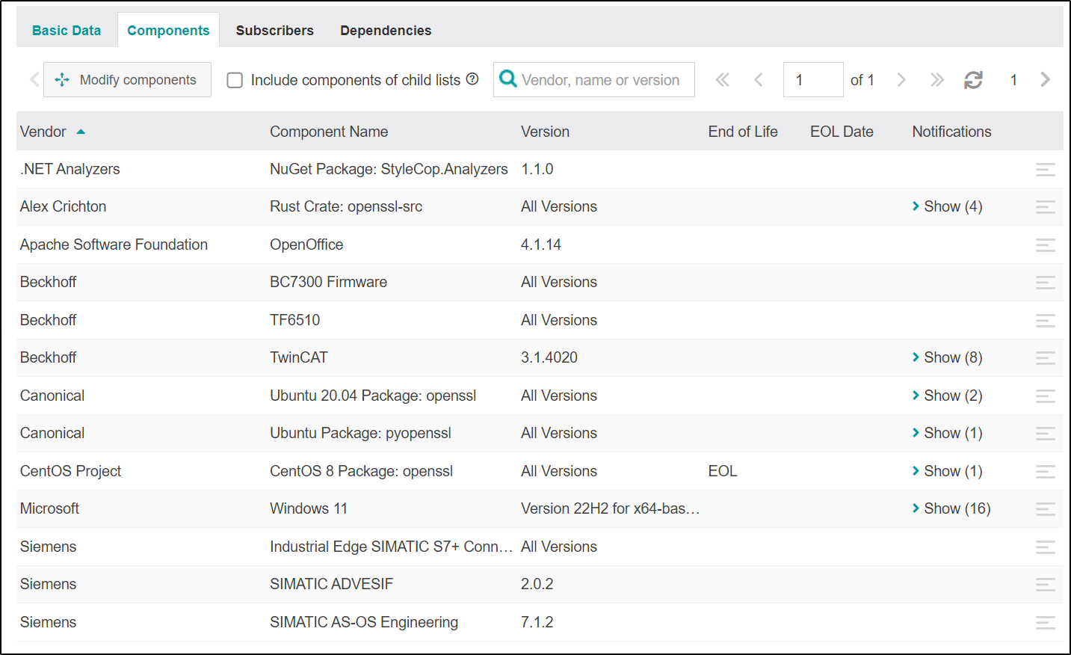The image size is (1071, 655).
Task: Open row menu for TwinCAT
Action: 1046,358
